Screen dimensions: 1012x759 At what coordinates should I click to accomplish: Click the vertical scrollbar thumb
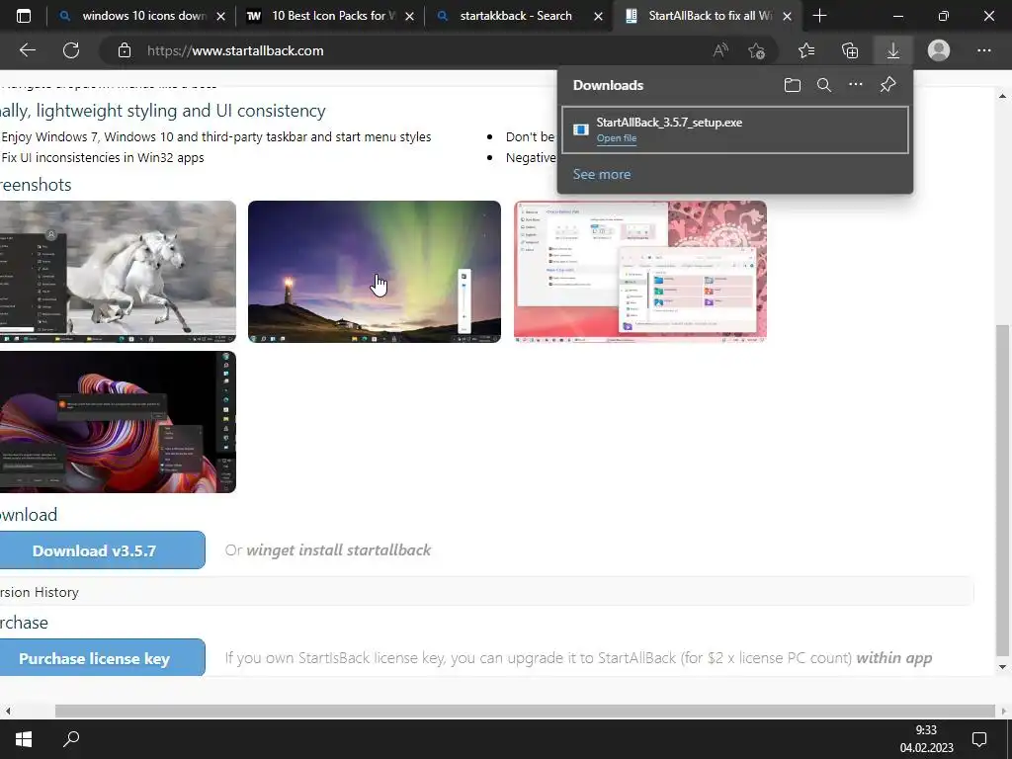(1002, 490)
